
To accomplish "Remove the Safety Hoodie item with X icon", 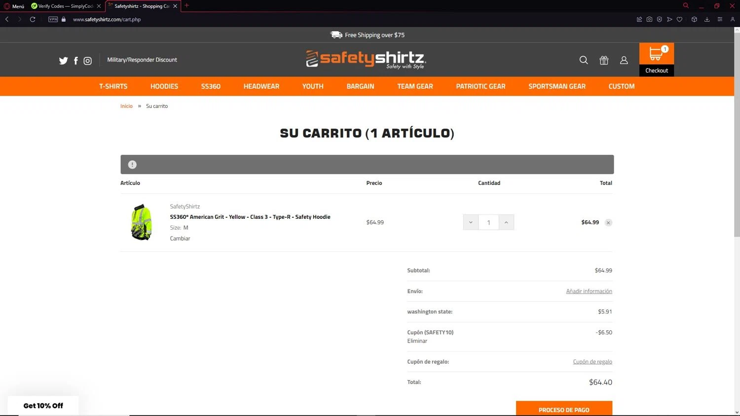I will [x=608, y=223].
